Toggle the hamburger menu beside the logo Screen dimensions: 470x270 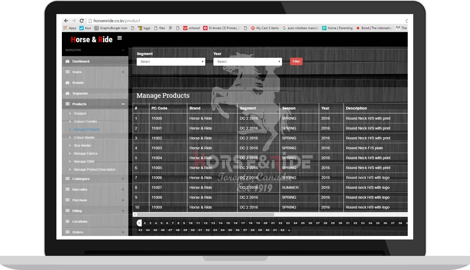(x=119, y=38)
